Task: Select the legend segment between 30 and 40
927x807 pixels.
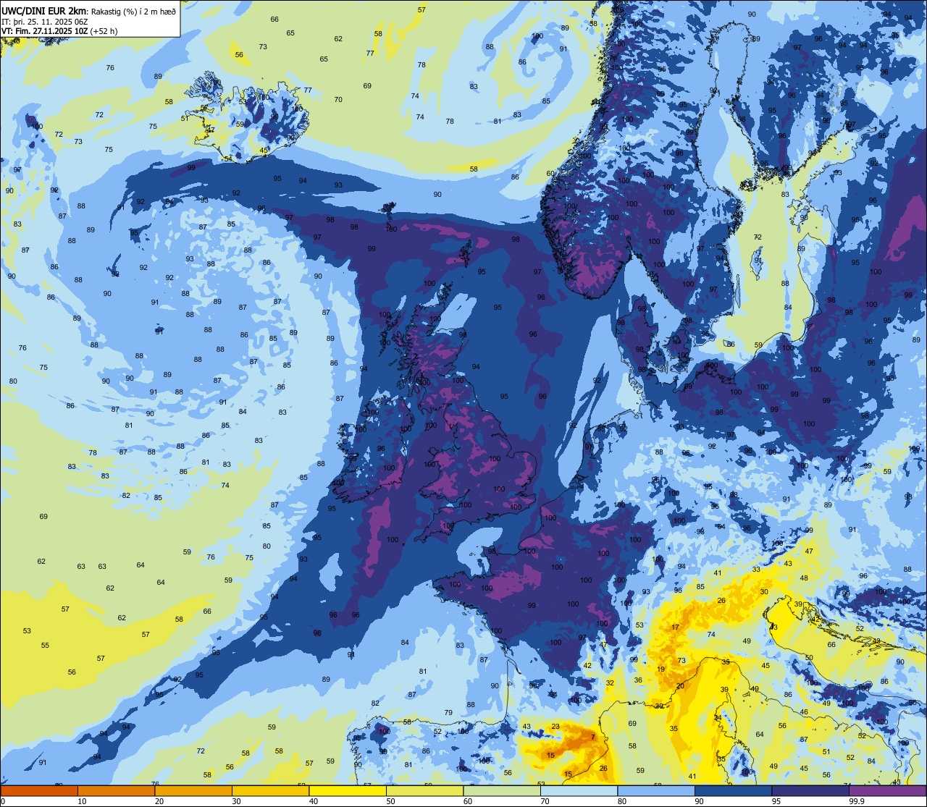Action: (x=270, y=790)
